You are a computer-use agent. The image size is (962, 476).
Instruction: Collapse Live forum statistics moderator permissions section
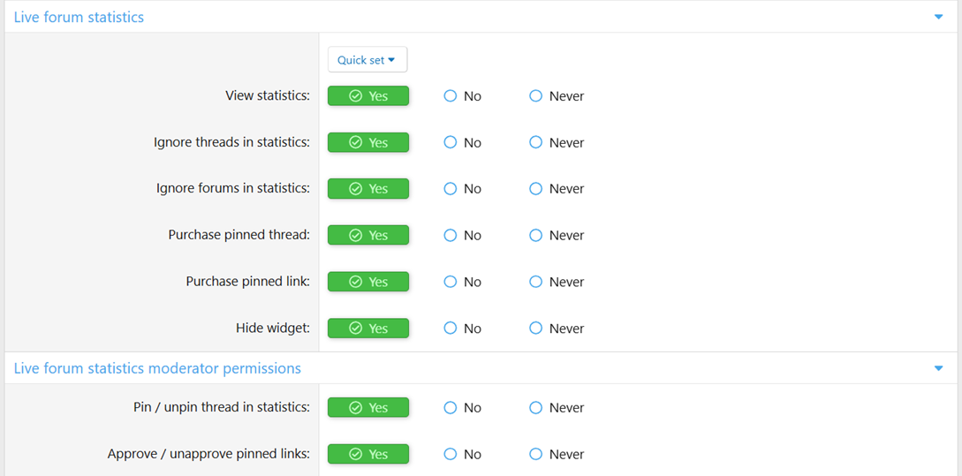tap(938, 368)
